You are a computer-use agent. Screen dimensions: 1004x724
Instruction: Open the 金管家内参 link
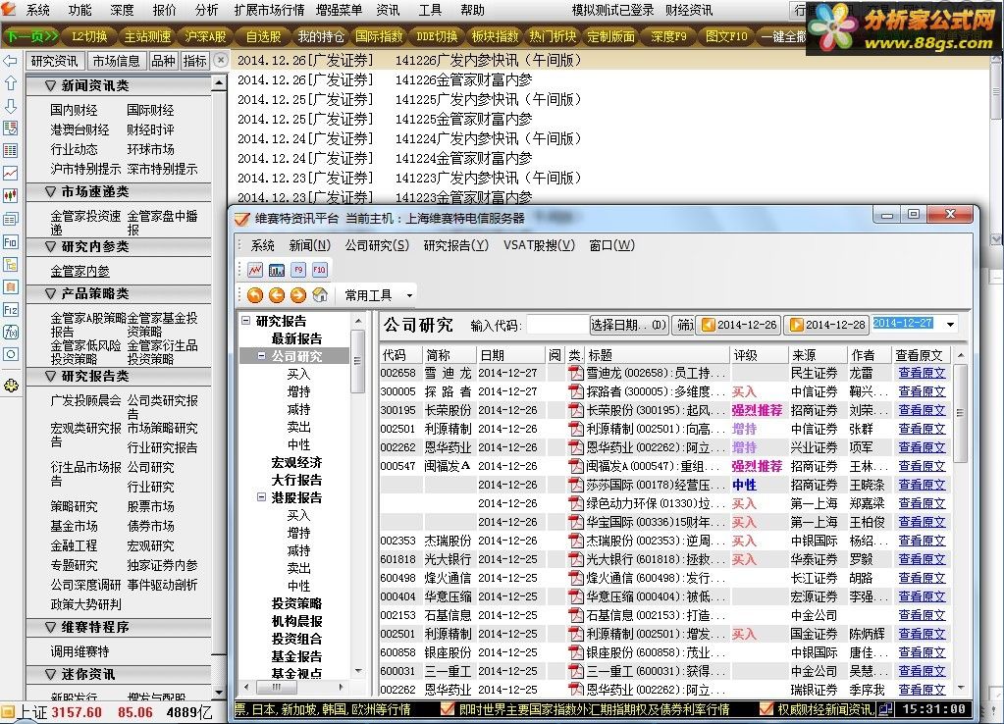point(80,272)
